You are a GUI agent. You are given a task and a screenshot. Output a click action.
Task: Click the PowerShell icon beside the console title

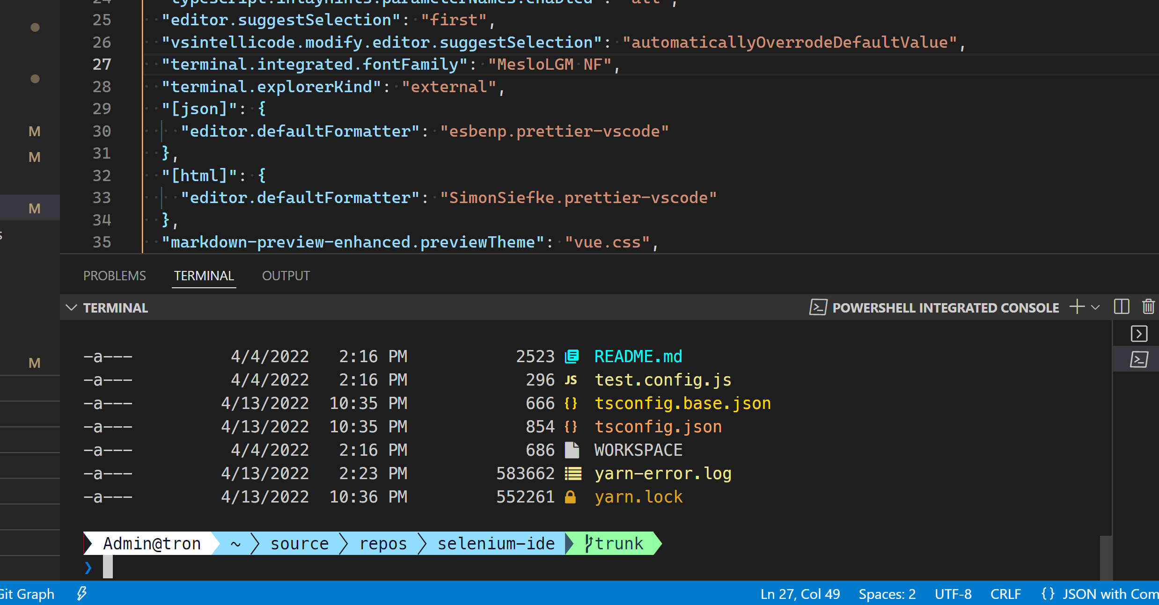pyautogui.click(x=818, y=307)
